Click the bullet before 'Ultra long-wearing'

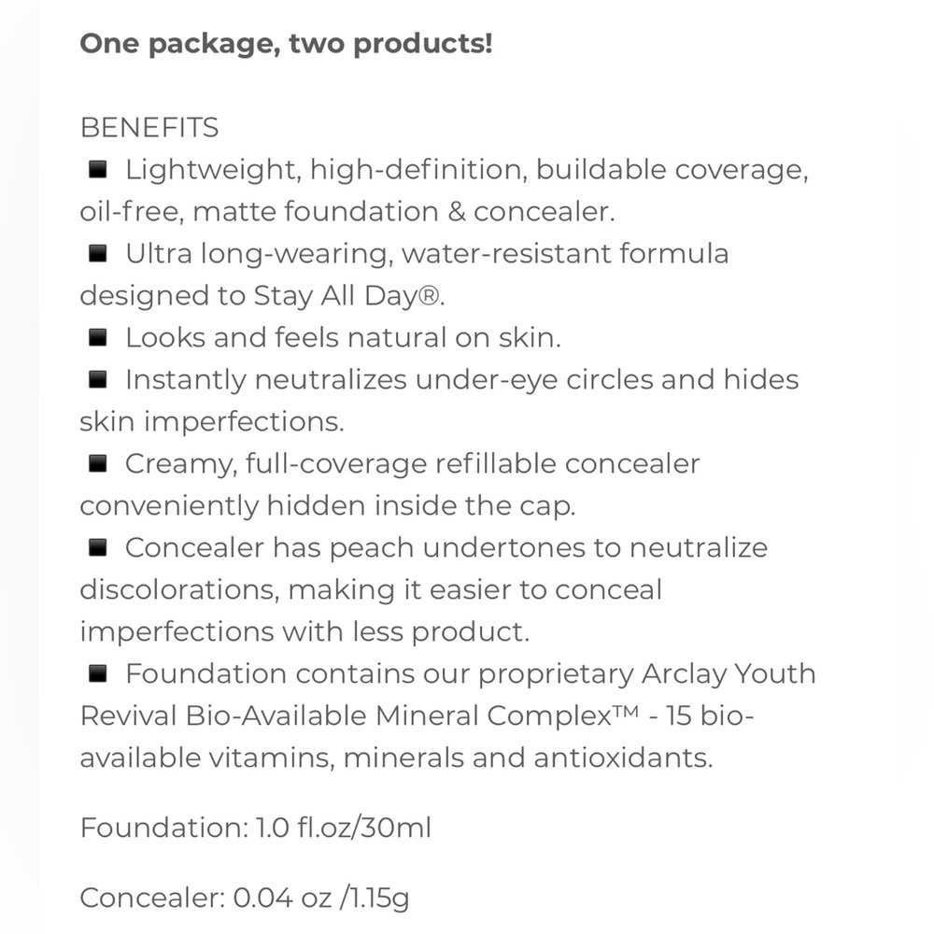(x=98, y=254)
